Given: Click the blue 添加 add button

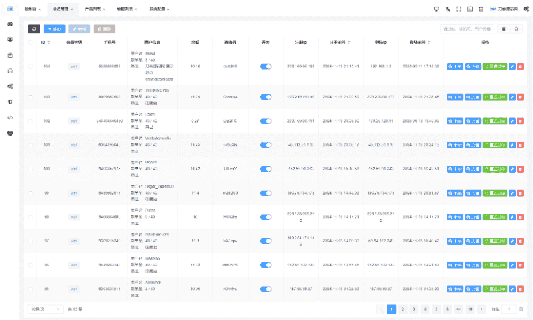Looking at the screenshot, I should 55,28.
